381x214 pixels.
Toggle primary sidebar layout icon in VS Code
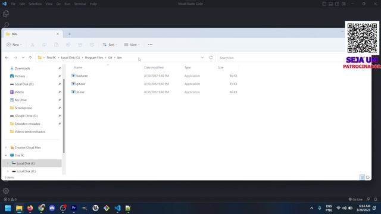pyautogui.click(x=324, y=4)
